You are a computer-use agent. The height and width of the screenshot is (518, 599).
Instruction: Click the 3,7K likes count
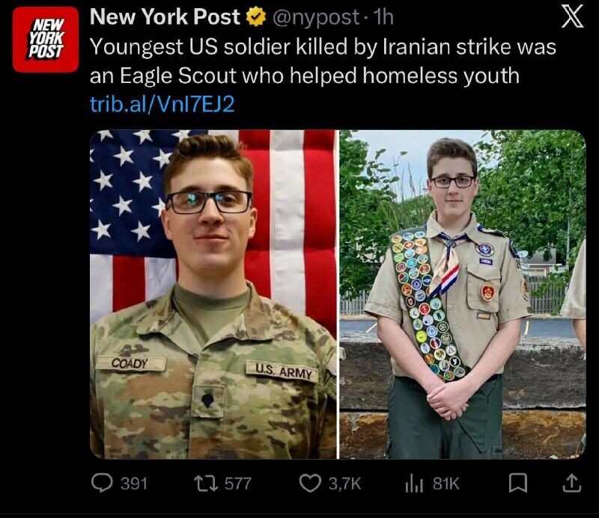click(344, 484)
